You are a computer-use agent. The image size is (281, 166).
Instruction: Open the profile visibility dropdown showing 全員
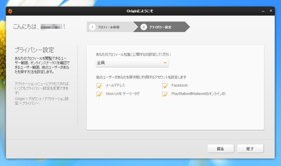[132, 63]
